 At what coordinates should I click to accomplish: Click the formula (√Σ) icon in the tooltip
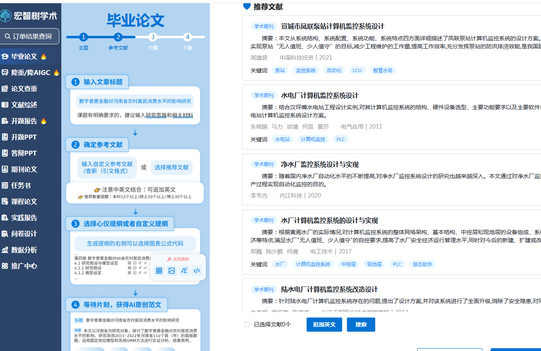[184, 270]
